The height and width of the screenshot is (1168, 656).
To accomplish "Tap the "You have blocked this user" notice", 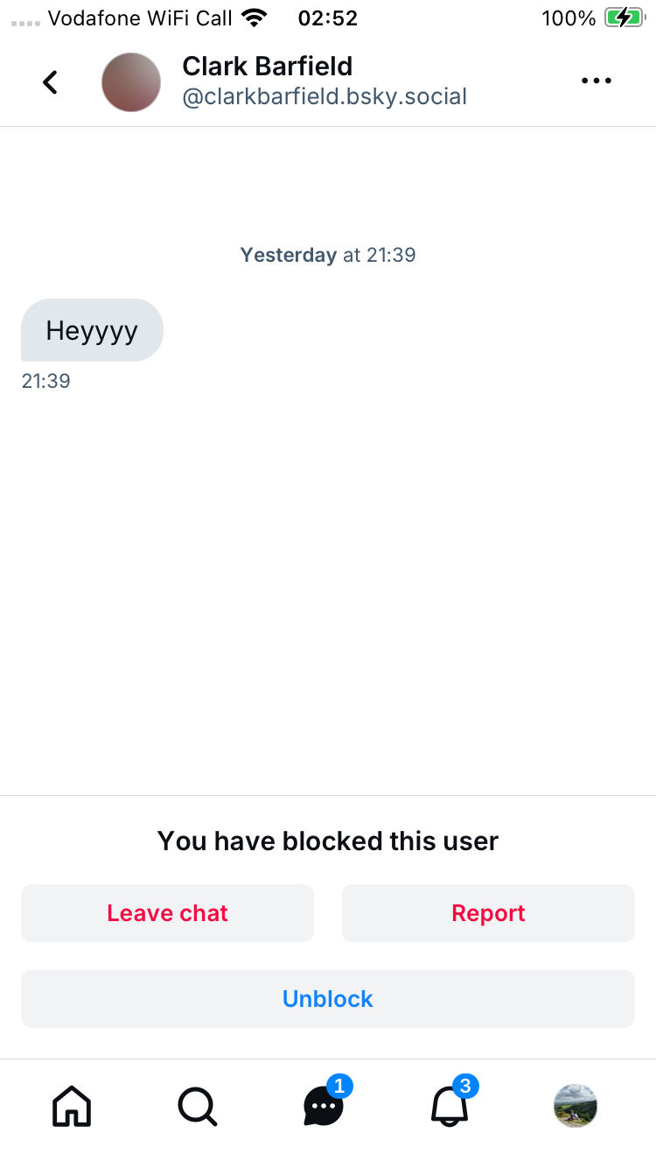I will coord(328,841).
